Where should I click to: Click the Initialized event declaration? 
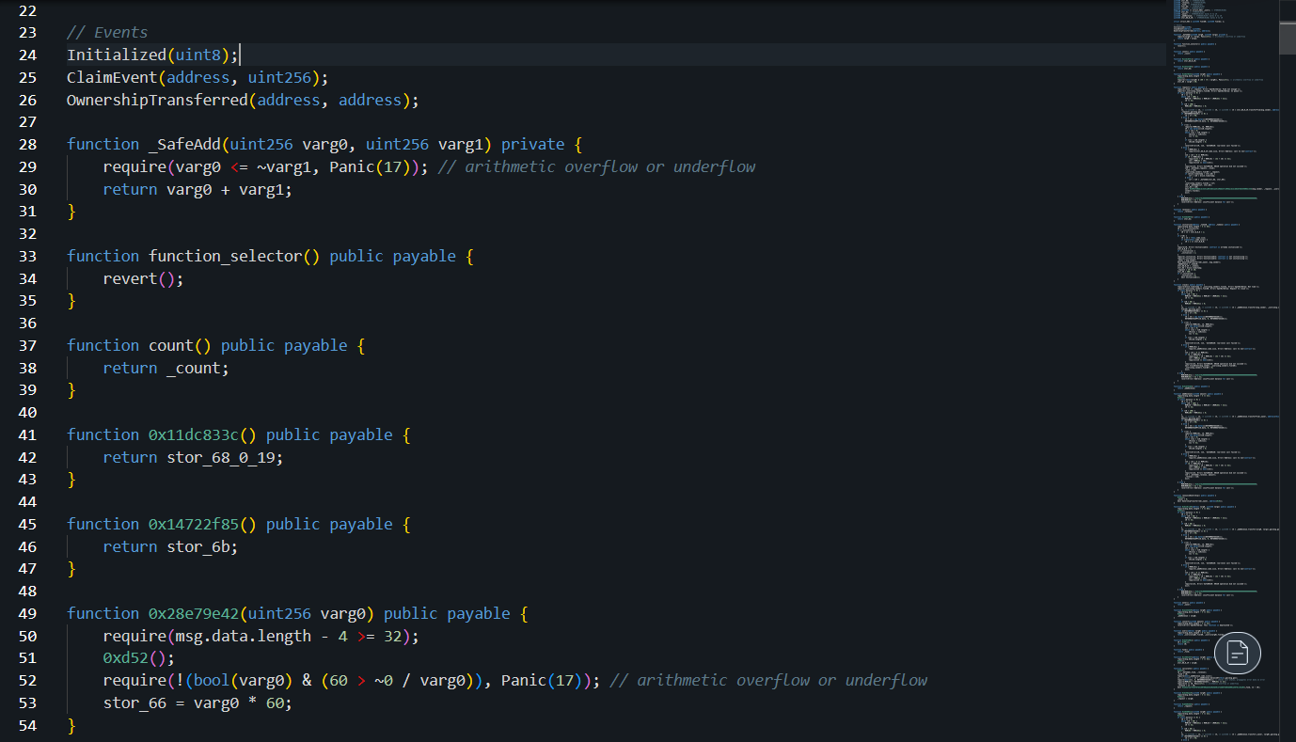[118, 54]
